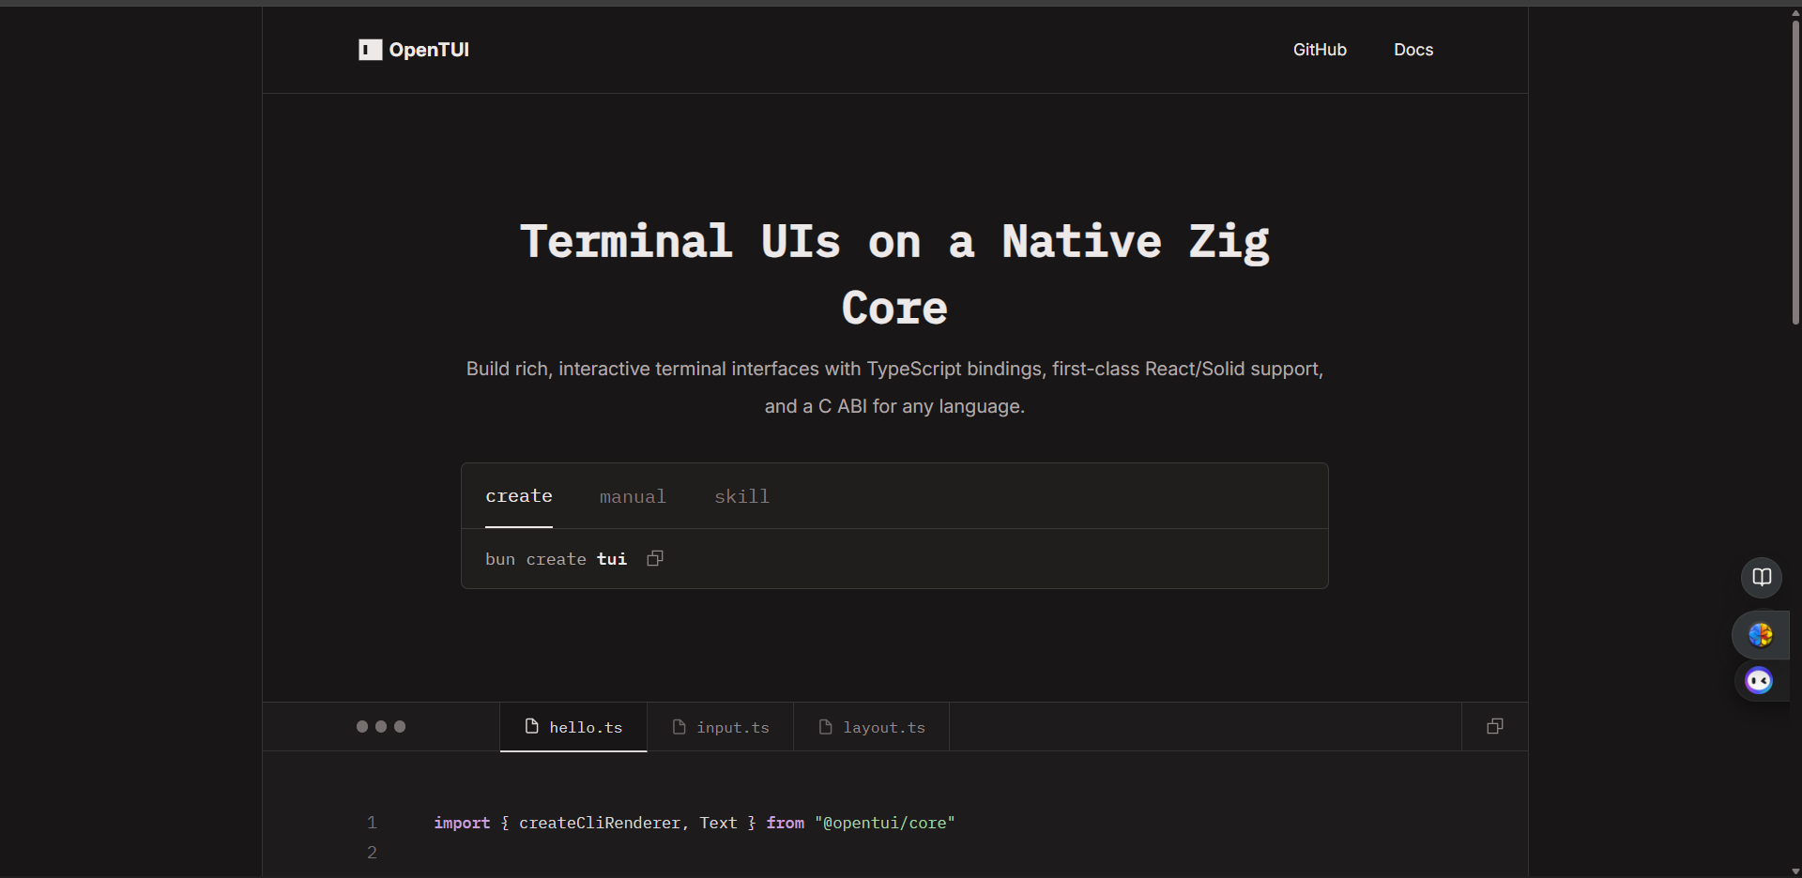The image size is (1802, 878).
Task: Click line number 1 in code
Action: (x=372, y=823)
